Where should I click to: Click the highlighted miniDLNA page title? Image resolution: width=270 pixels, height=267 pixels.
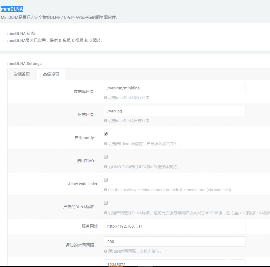point(12,9)
